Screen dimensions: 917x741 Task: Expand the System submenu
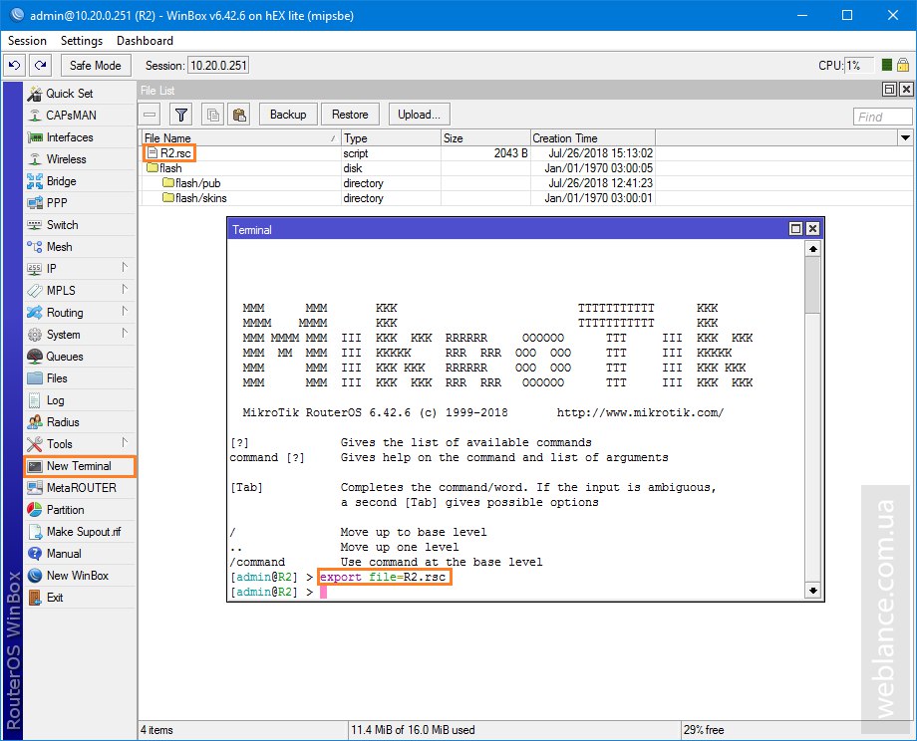[x=80, y=335]
